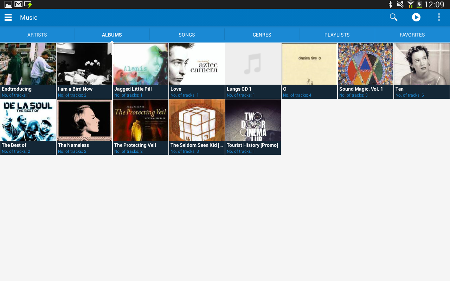Viewport: 450px width, 281px height.
Task: Open the hamburger navigation menu
Action: (x=8, y=17)
